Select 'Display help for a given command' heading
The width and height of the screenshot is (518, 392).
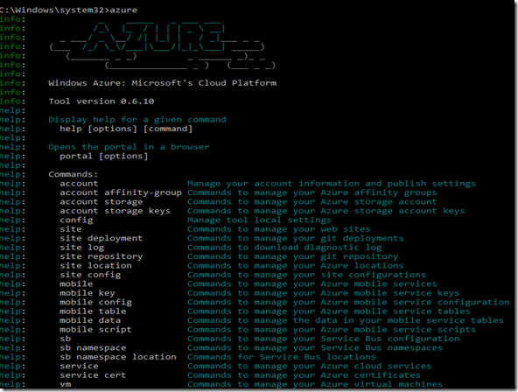[137, 120]
